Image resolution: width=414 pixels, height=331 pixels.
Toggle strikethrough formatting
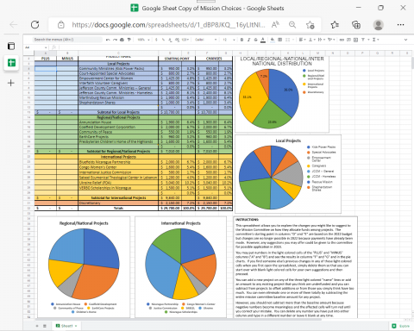(x=255, y=40)
